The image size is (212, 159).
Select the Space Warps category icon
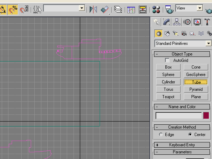201,34
